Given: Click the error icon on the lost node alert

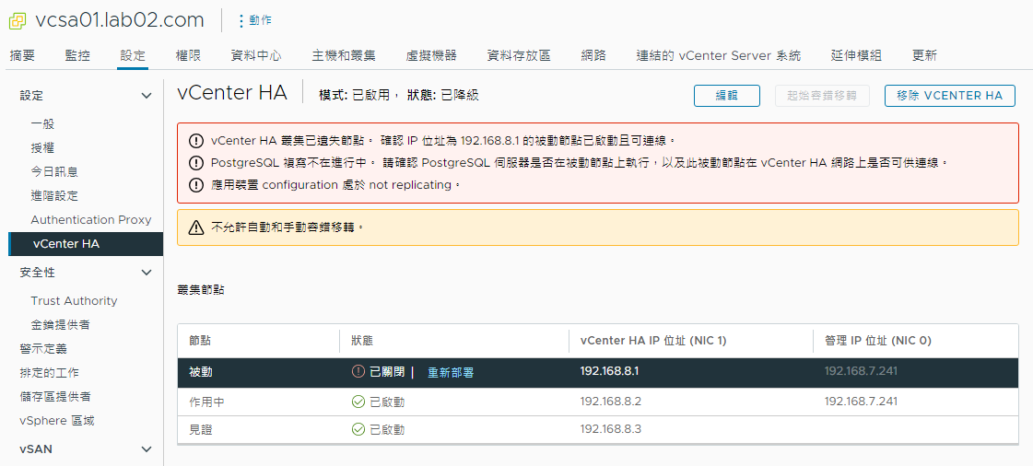Looking at the screenshot, I should click(196, 140).
